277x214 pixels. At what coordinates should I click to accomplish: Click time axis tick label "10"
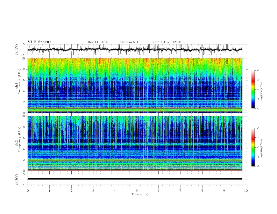click(246, 191)
